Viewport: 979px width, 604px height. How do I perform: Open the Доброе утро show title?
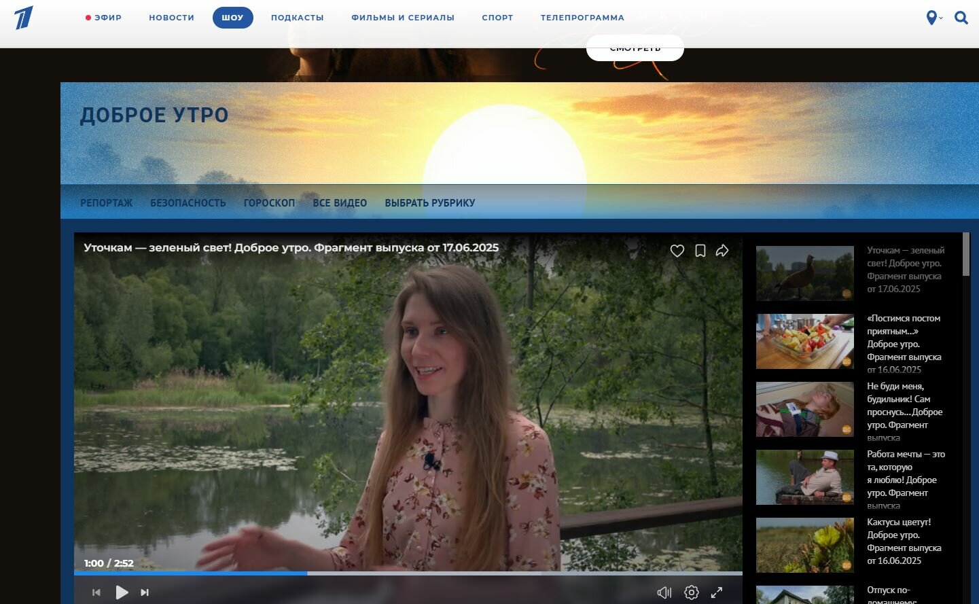click(154, 115)
